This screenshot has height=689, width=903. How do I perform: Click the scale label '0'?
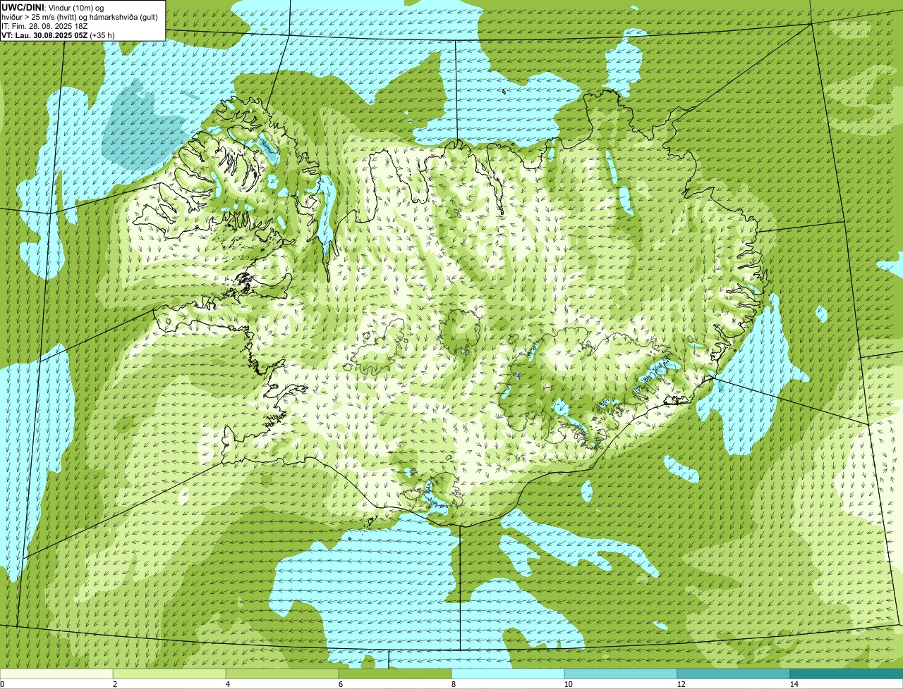[2, 684]
